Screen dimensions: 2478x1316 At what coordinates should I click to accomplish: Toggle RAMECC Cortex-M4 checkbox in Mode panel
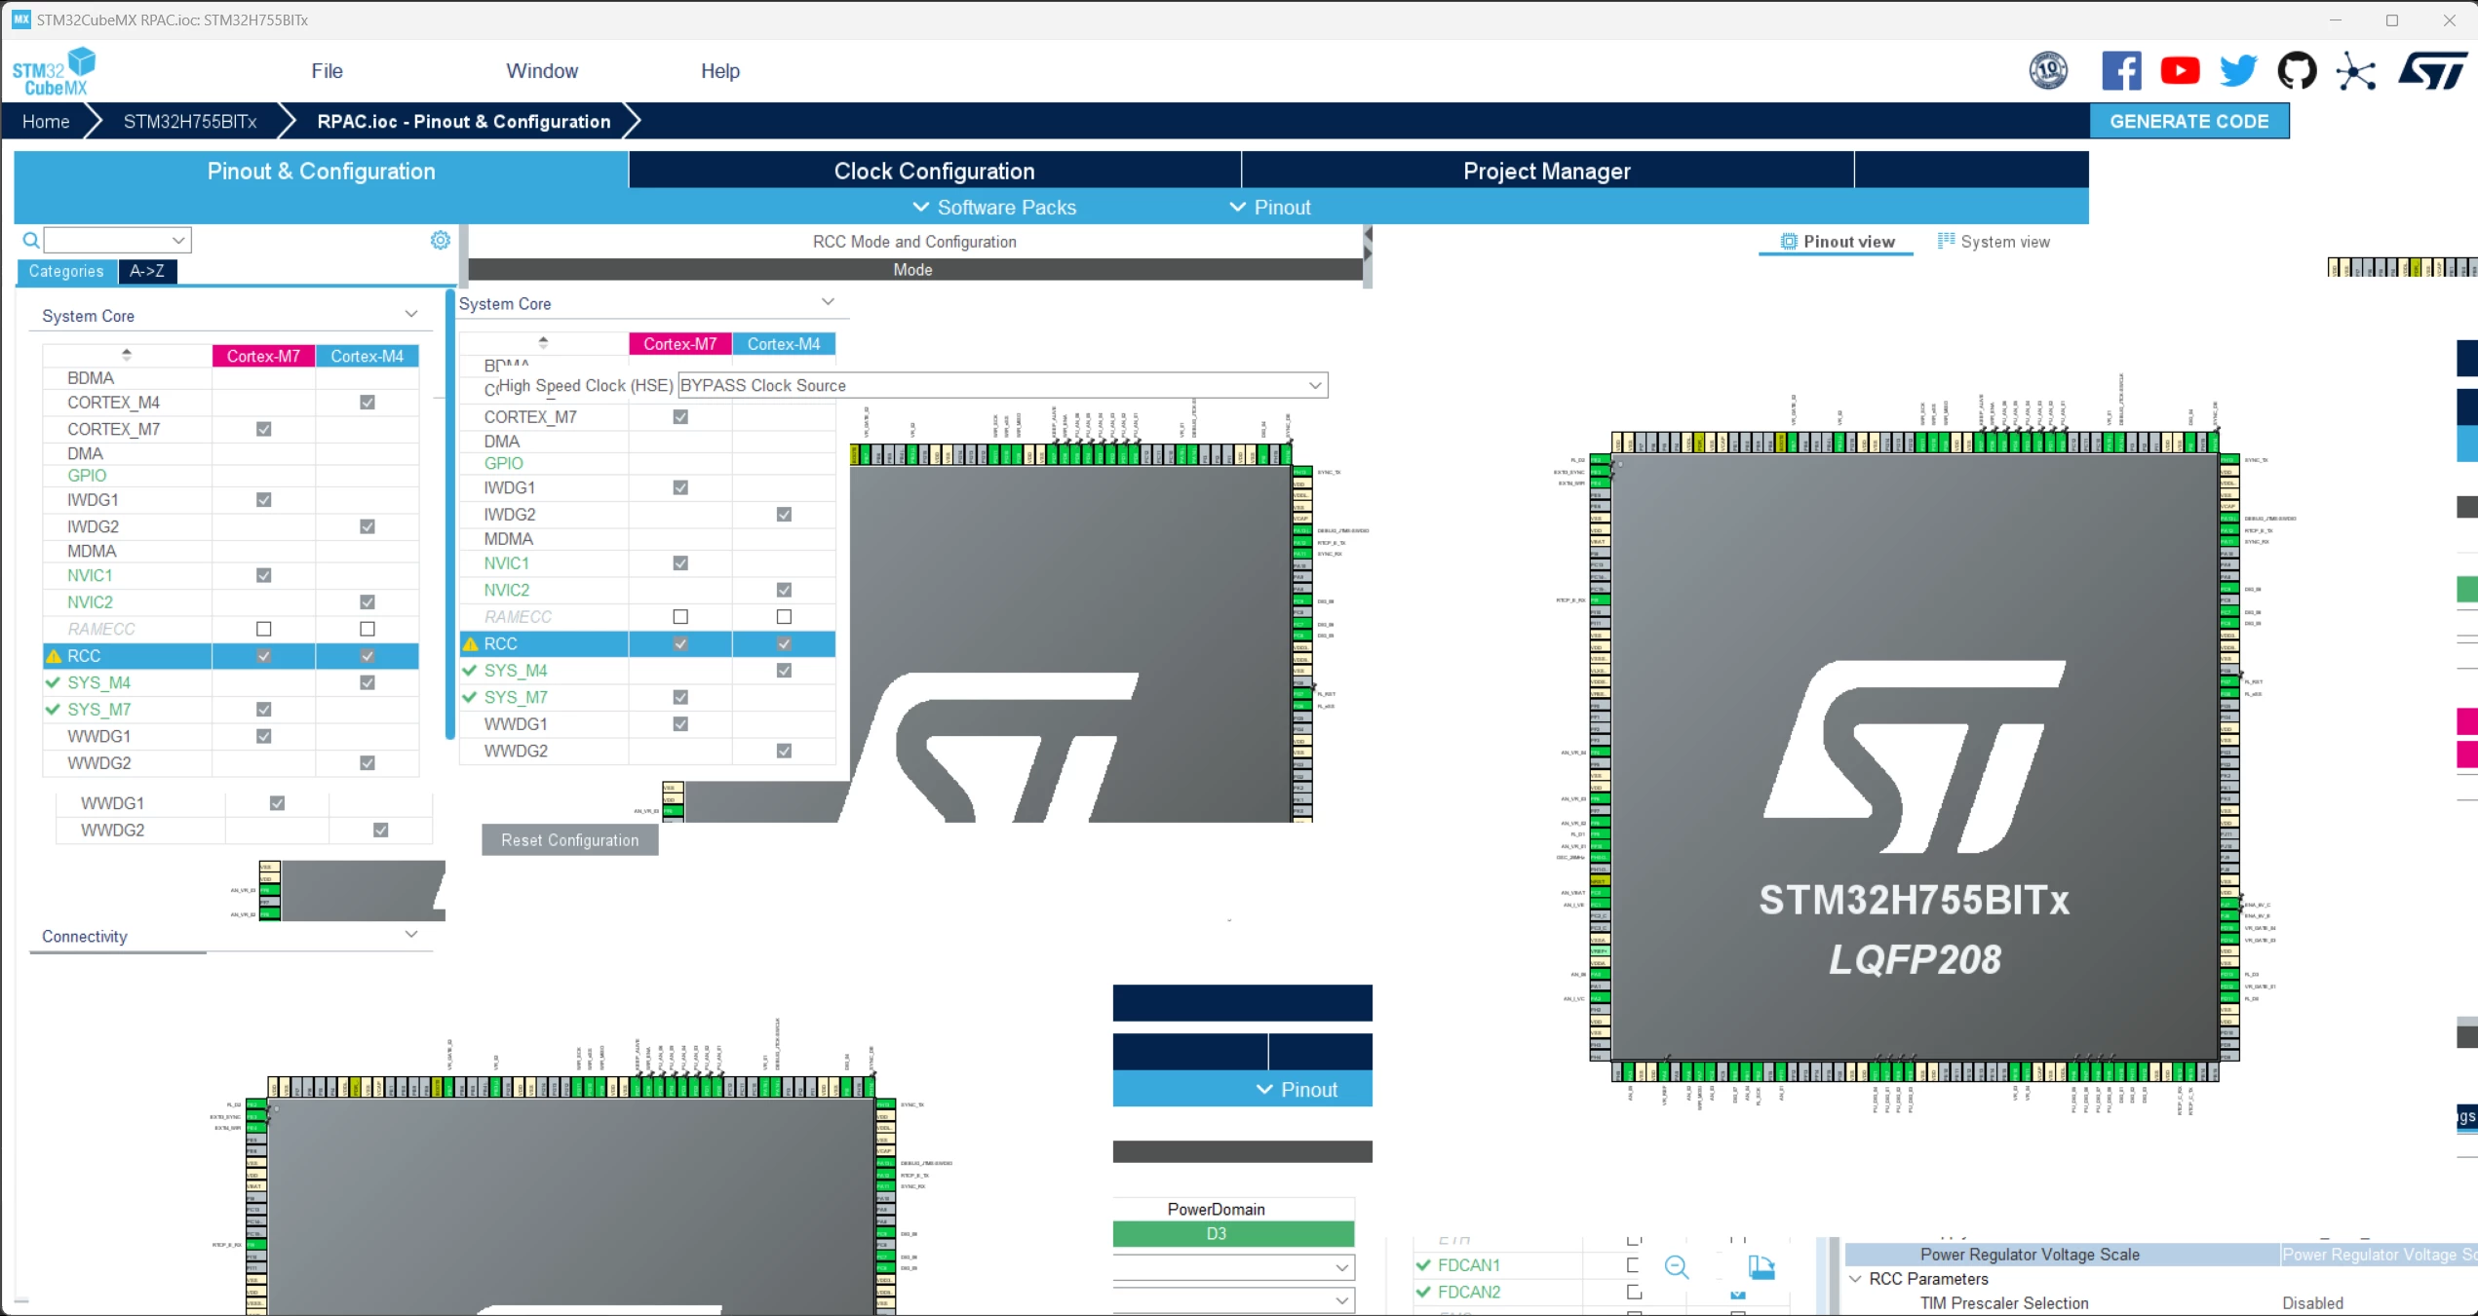pyautogui.click(x=784, y=617)
